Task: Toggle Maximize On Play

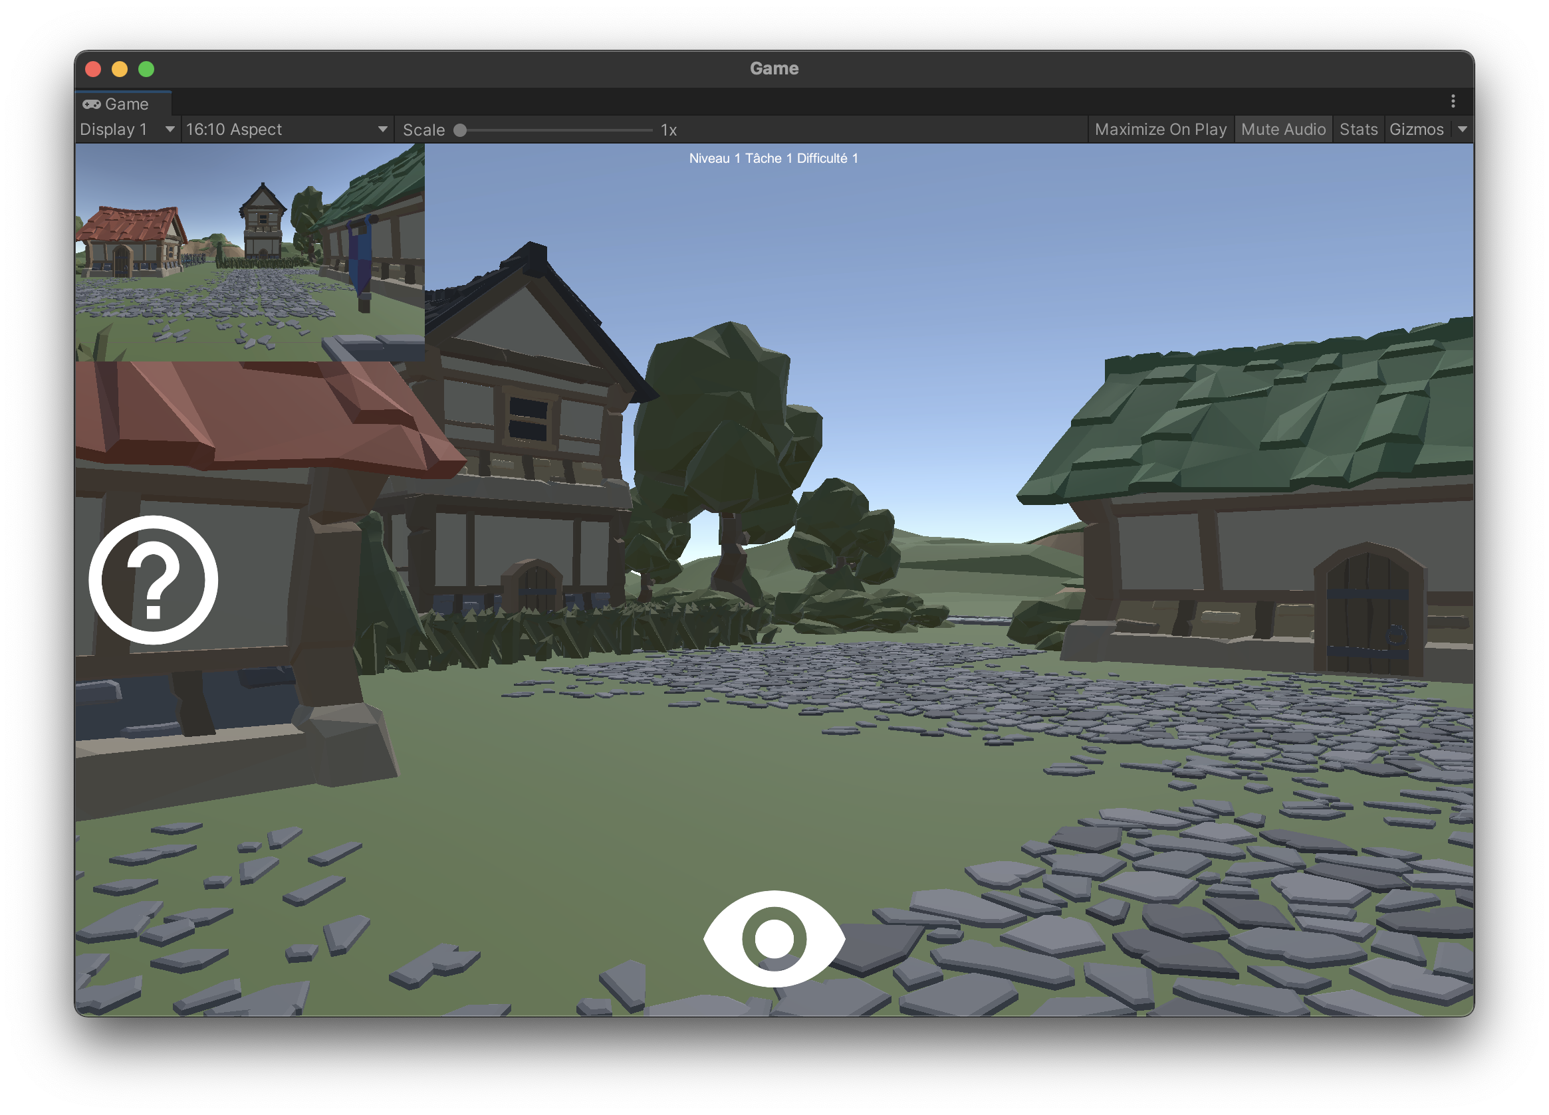Action: (x=1159, y=129)
